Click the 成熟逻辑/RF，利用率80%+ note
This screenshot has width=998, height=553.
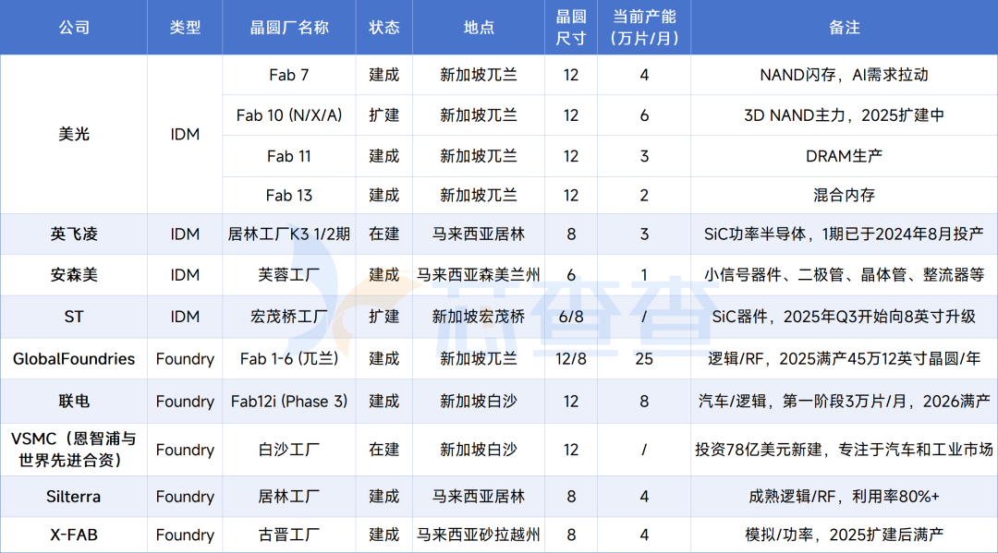tap(844, 497)
